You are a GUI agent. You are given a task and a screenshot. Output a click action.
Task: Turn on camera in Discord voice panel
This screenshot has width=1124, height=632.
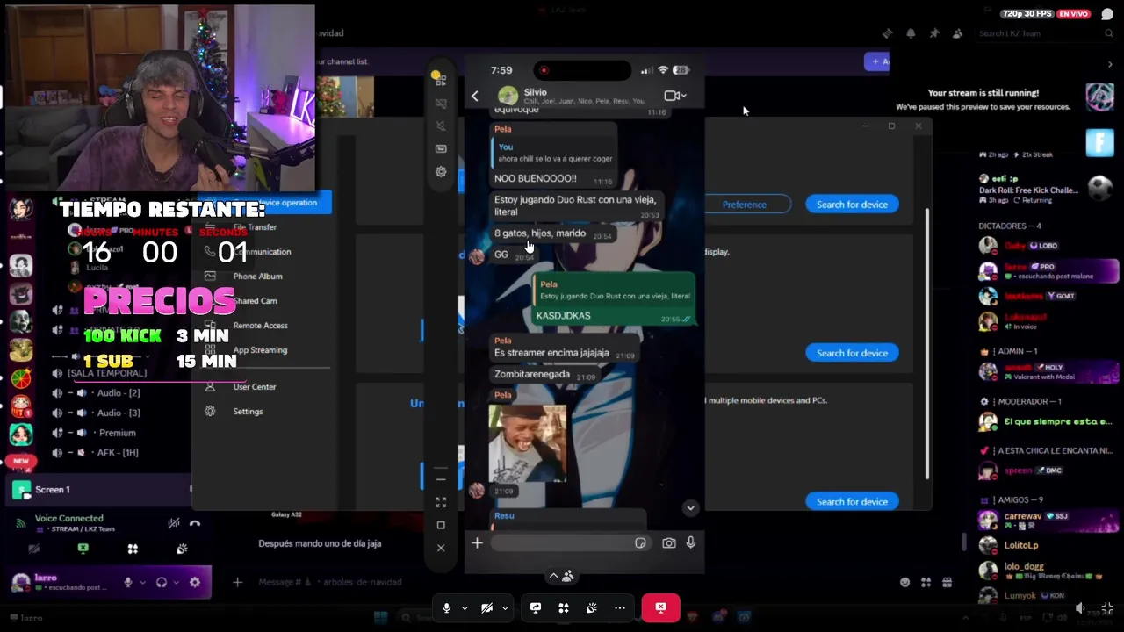[33, 549]
